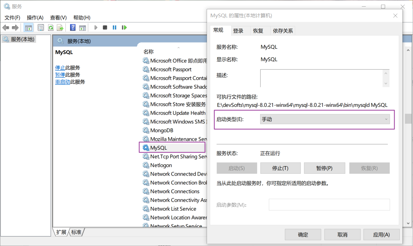Open the 操作(A) menu
Screen dimensions: 413x246
click(x=35, y=18)
